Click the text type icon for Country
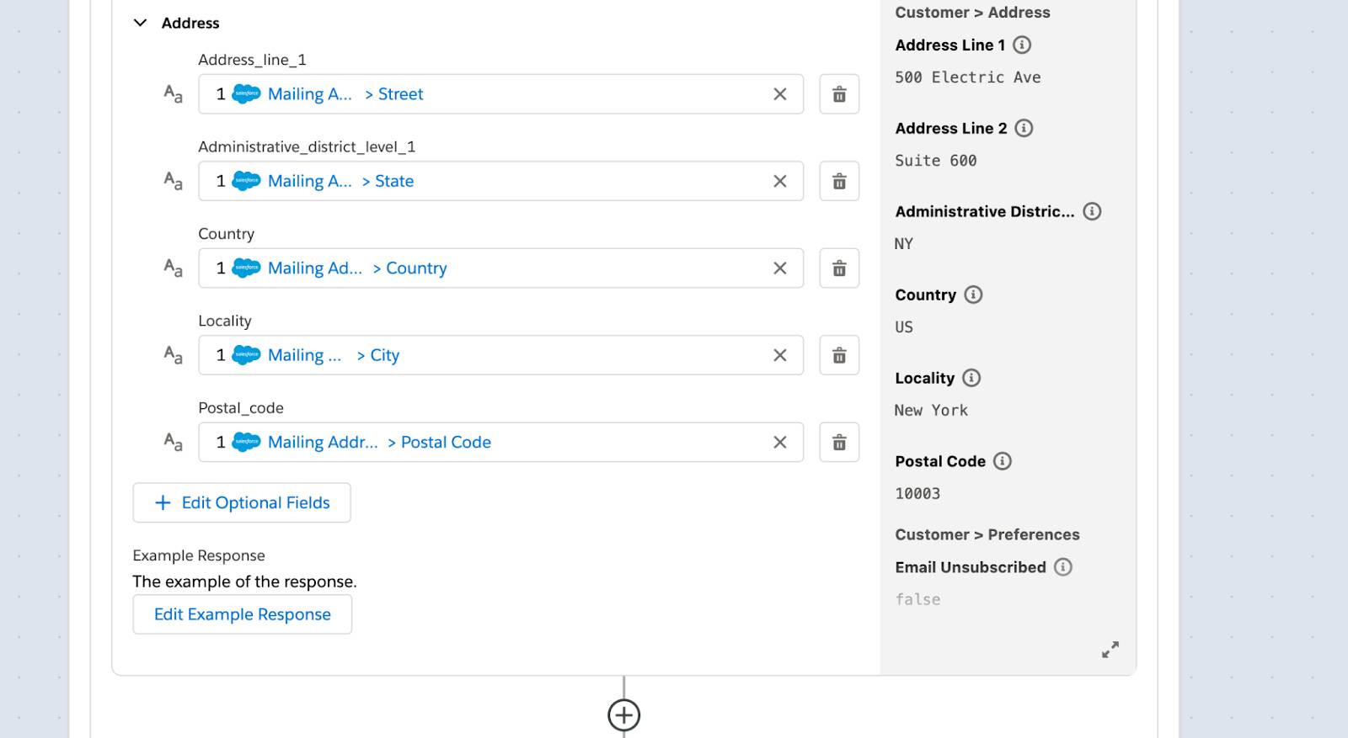Screen dimensions: 1348x738 point(173,268)
